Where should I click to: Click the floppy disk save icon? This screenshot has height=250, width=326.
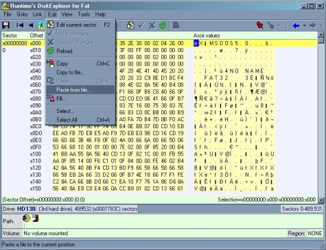coord(5,25)
